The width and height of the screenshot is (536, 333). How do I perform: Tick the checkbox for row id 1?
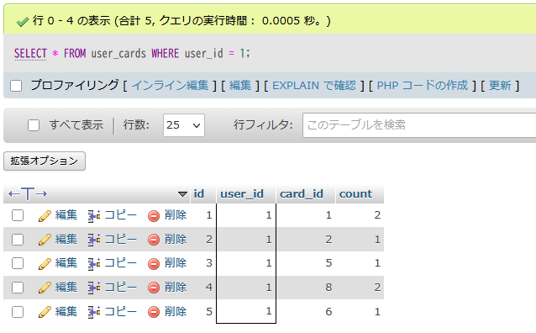pos(18,215)
